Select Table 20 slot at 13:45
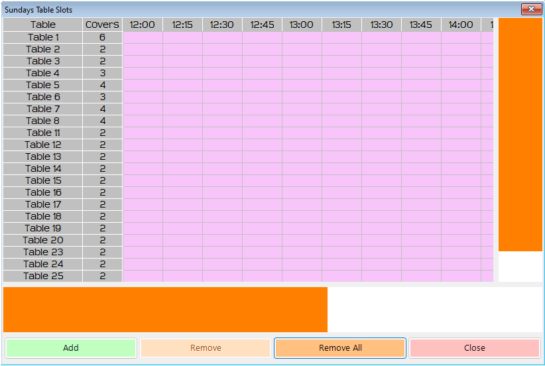Viewport: 545px width, 366px height. tap(421, 240)
